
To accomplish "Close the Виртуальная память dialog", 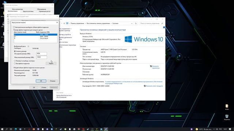I will (57, 23).
